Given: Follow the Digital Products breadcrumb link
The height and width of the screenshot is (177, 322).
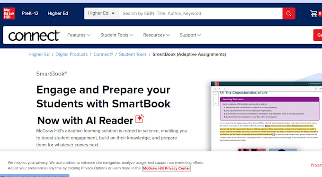Looking at the screenshot, I should point(72,55).
